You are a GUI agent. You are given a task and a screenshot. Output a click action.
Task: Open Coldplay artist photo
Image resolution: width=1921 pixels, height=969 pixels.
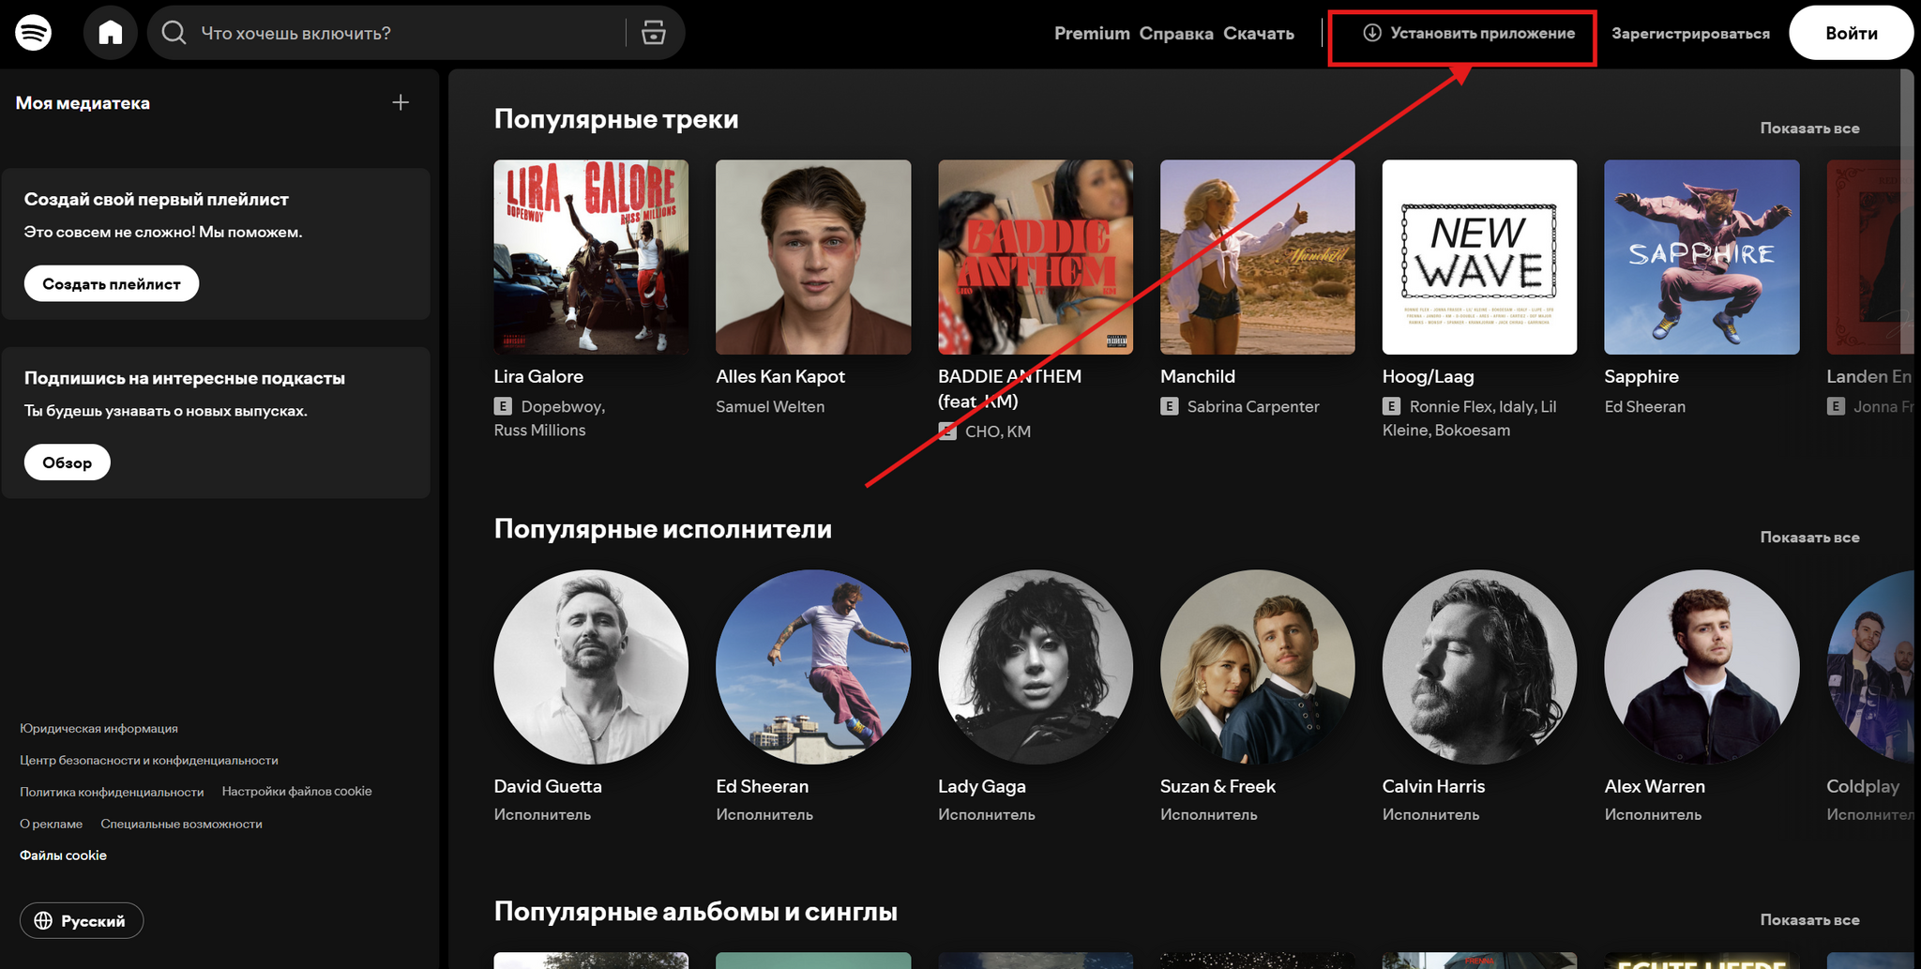[x=1870, y=667]
